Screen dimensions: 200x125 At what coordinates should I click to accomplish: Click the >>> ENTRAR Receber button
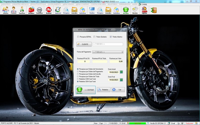pos(85,90)
